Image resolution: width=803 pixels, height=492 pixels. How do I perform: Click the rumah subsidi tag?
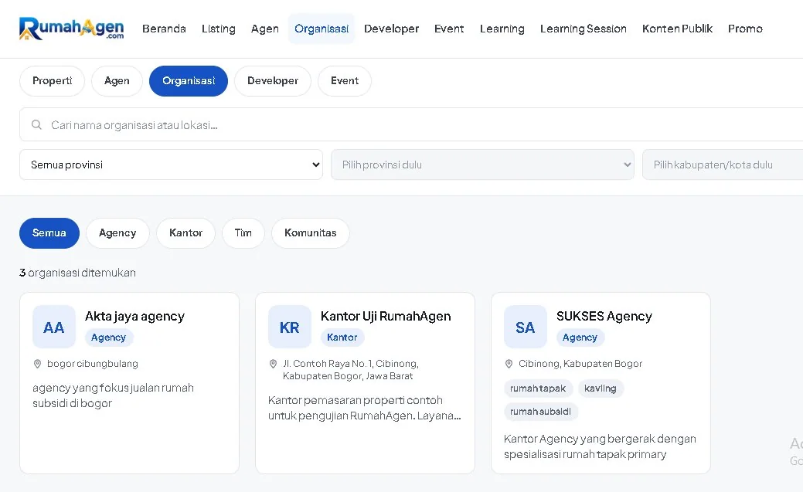click(541, 412)
